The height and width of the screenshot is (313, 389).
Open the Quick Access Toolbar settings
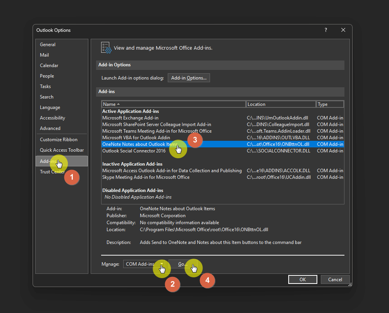point(62,150)
